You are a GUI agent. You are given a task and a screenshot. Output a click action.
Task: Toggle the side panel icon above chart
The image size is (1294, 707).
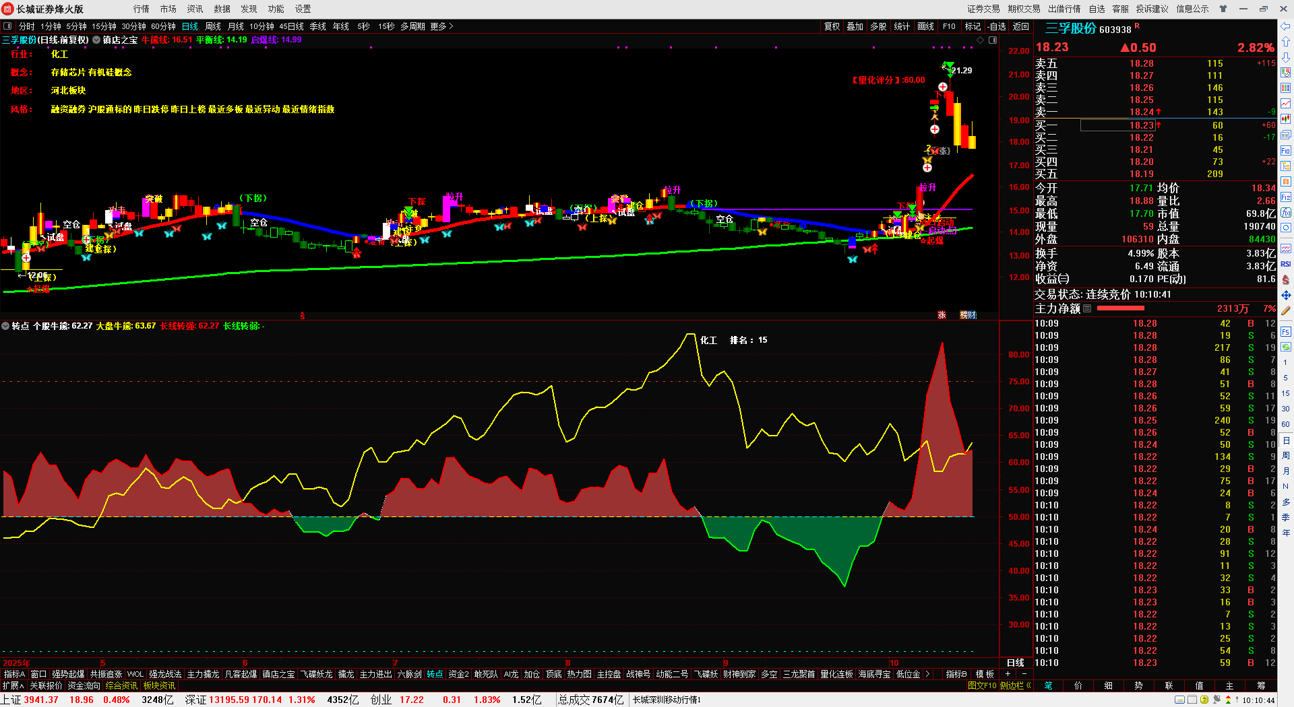click(993, 40)
